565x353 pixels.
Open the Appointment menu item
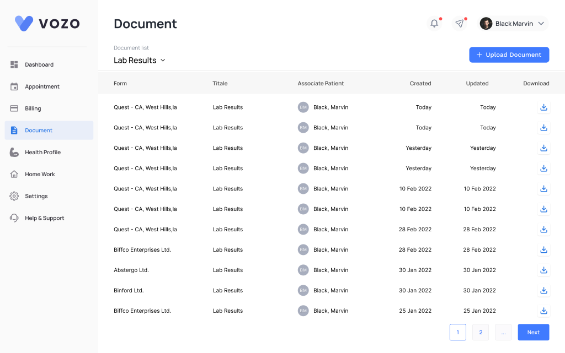(x=42, y=87)
